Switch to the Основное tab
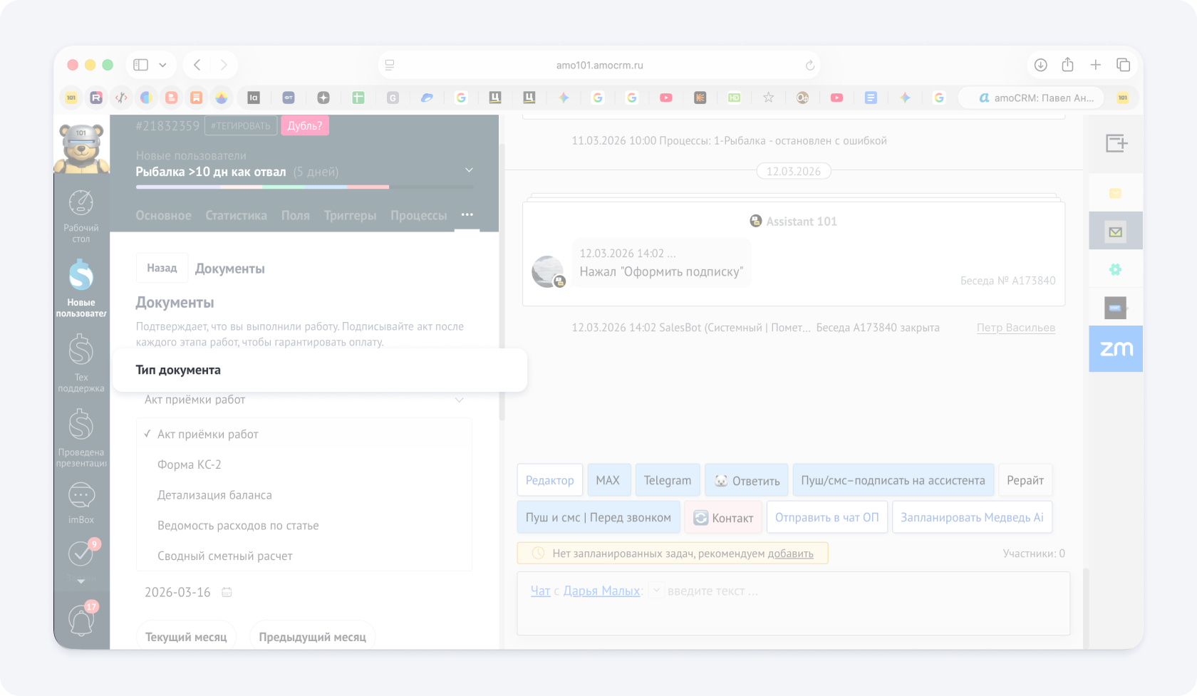This screenshot has height=696, width=1197. point(163,215)
